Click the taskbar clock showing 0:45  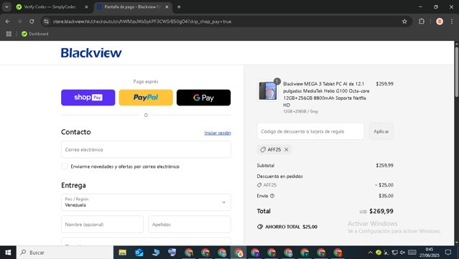point(430,253)
